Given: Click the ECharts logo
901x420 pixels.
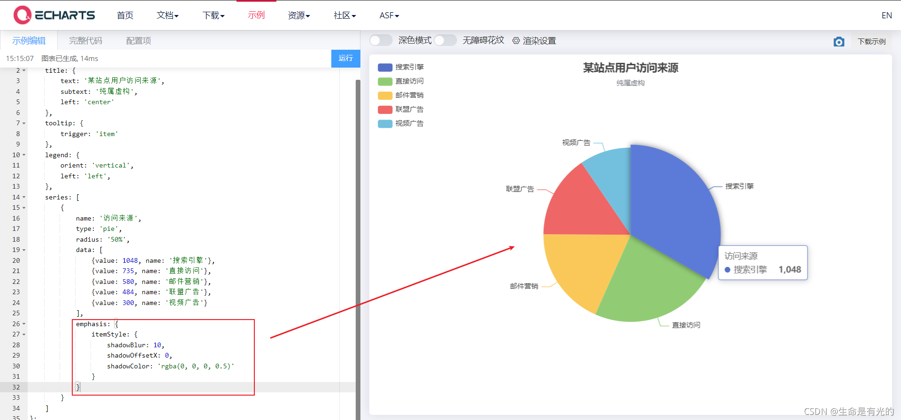Looking at the screenshot, I should coord(54,15).
